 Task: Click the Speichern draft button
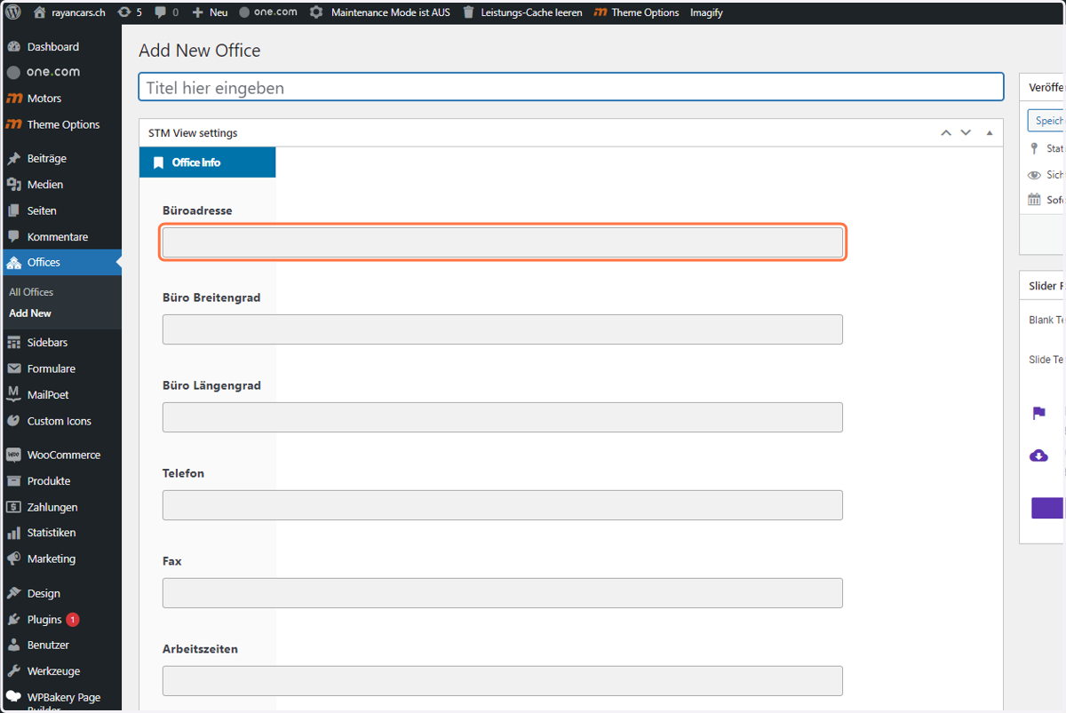1047,121
